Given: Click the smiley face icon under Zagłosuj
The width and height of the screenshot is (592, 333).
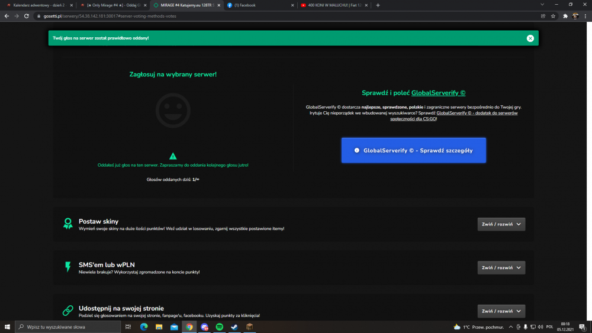Looking at the screenshot, I should pos(173,111).
